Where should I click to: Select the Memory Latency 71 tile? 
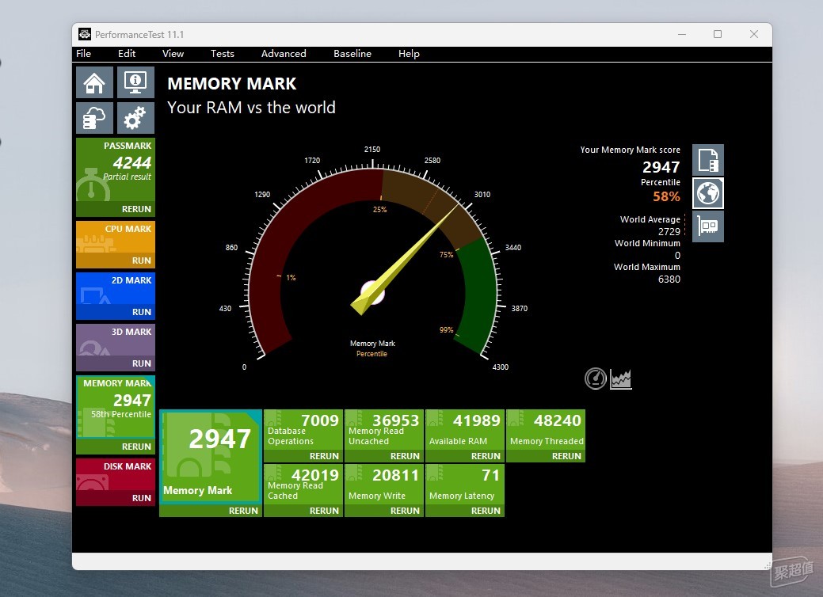pos(465,485)
